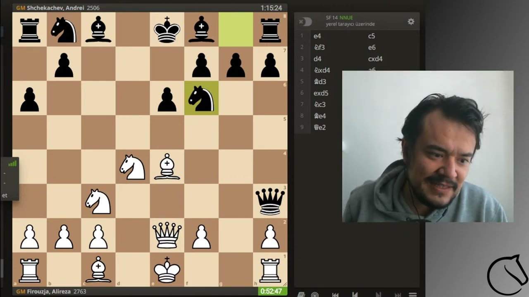Step forward one move
The width and height of the screenshot is (529, 297).
point(378,295)
